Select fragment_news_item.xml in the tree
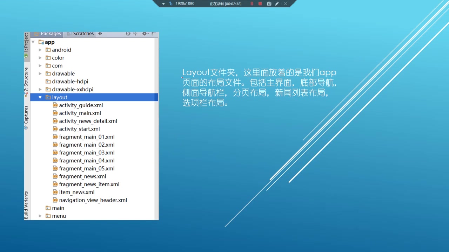Image resolution: width=449 pixels, height=252 pixels. (86, 184)
